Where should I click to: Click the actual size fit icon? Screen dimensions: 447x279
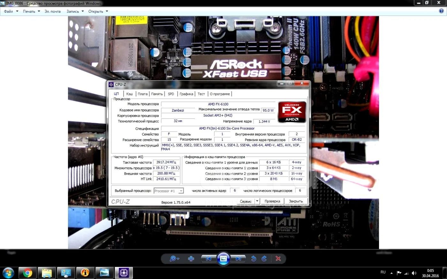coord(191,259)
